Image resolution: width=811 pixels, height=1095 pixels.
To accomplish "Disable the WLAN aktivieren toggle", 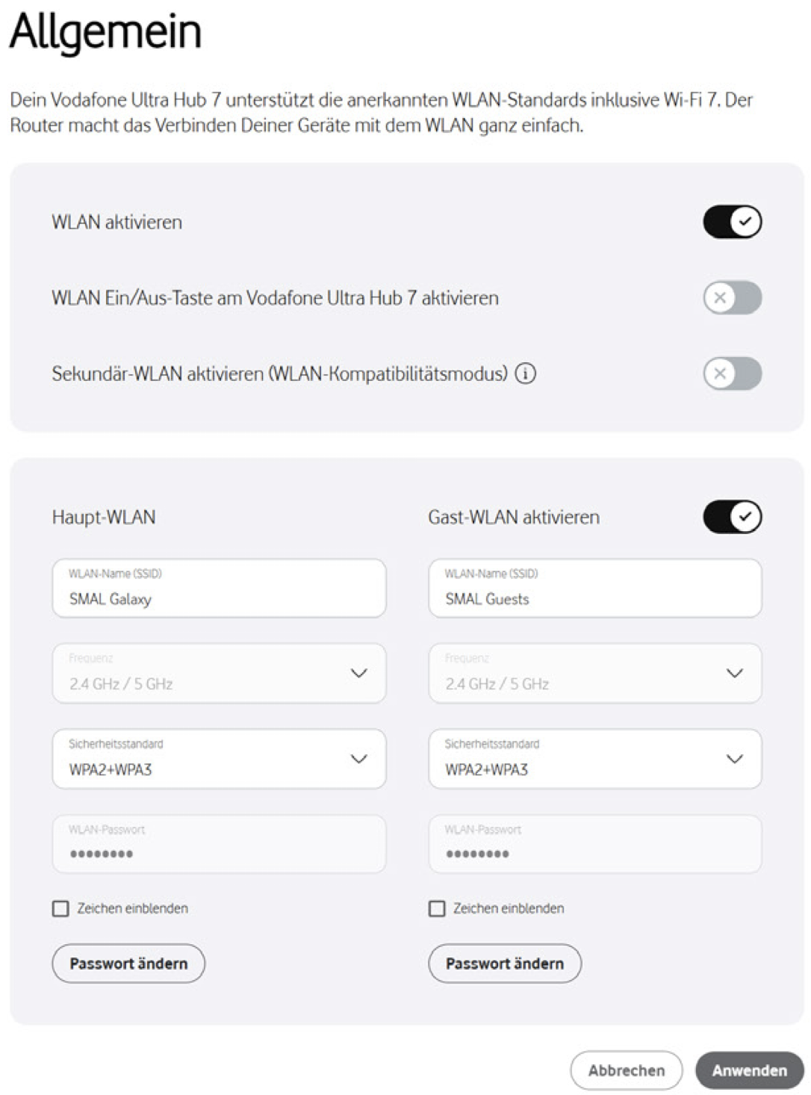I will coord(732,222).
